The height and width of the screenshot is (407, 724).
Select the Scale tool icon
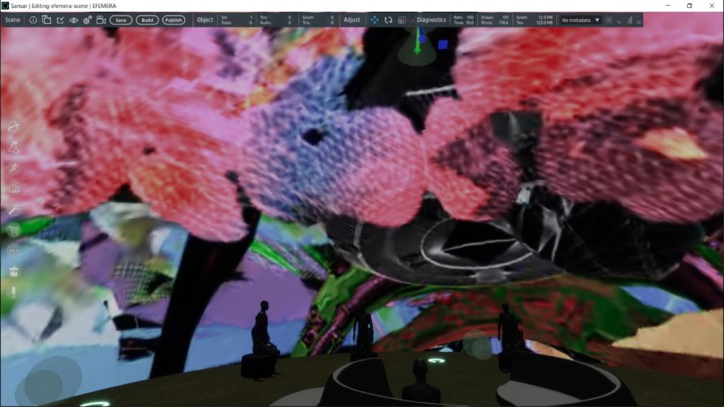[x=402, y=20]
